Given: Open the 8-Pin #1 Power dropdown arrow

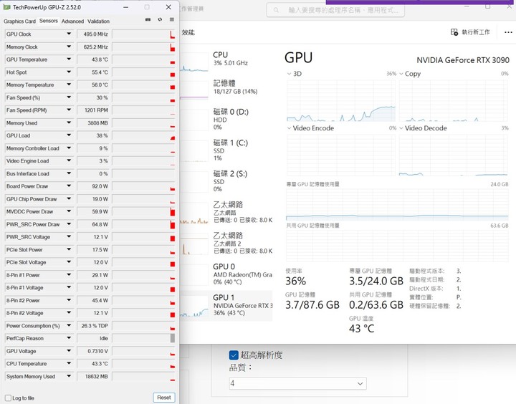Looking at the screenshot, I should click(x=69, y=275).
